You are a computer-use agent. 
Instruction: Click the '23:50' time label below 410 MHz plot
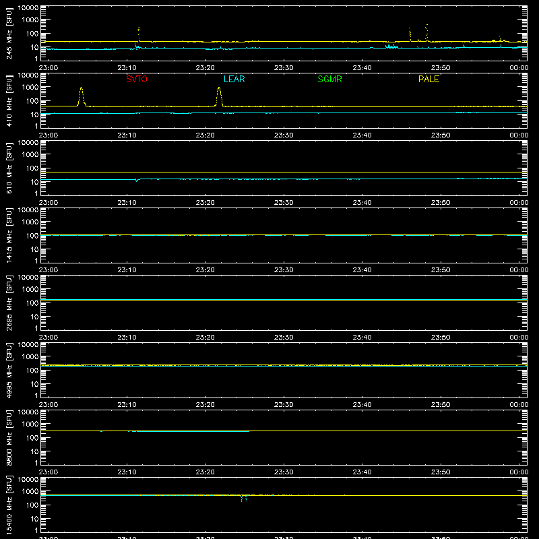coord(441,135)
